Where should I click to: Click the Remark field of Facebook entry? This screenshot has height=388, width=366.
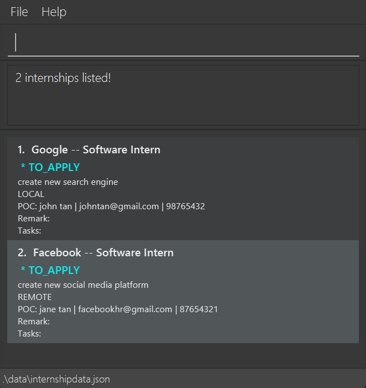(34, 322)
